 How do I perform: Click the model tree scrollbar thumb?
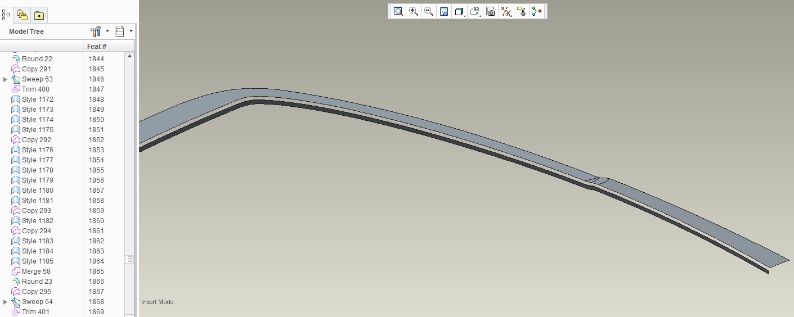[x=130, y=259]
